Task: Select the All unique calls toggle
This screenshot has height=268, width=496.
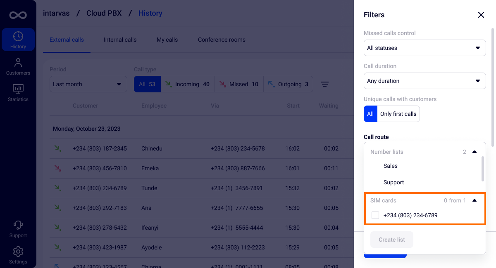Action: [370, 114]
